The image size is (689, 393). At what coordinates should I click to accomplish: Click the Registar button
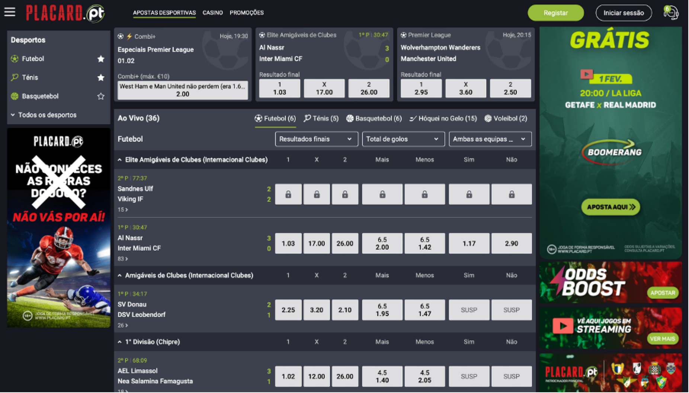point(556,13)
